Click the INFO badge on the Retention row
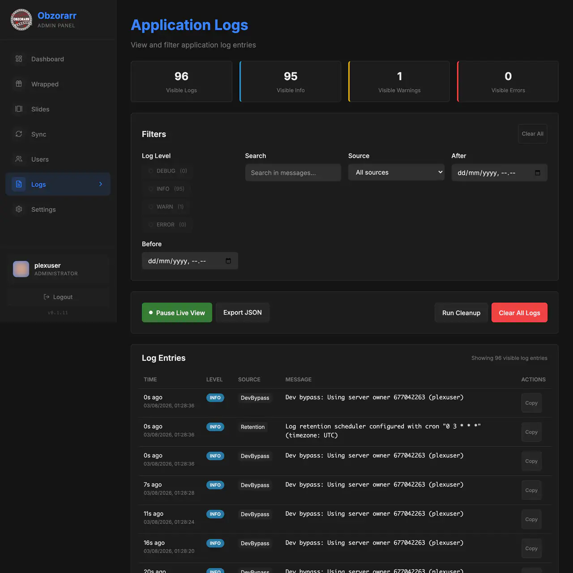 [x=215, y=427]
